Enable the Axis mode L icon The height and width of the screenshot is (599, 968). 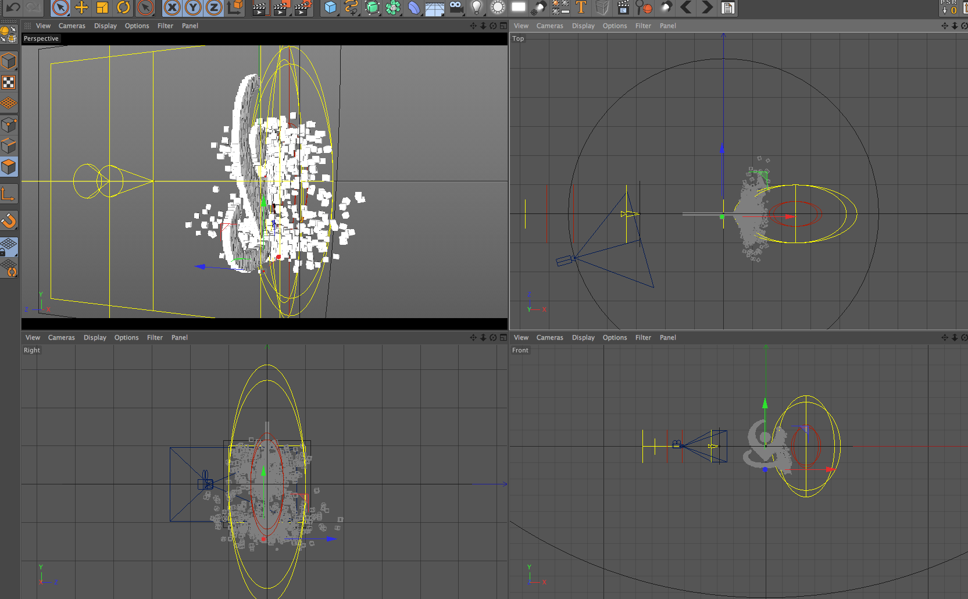9,194
